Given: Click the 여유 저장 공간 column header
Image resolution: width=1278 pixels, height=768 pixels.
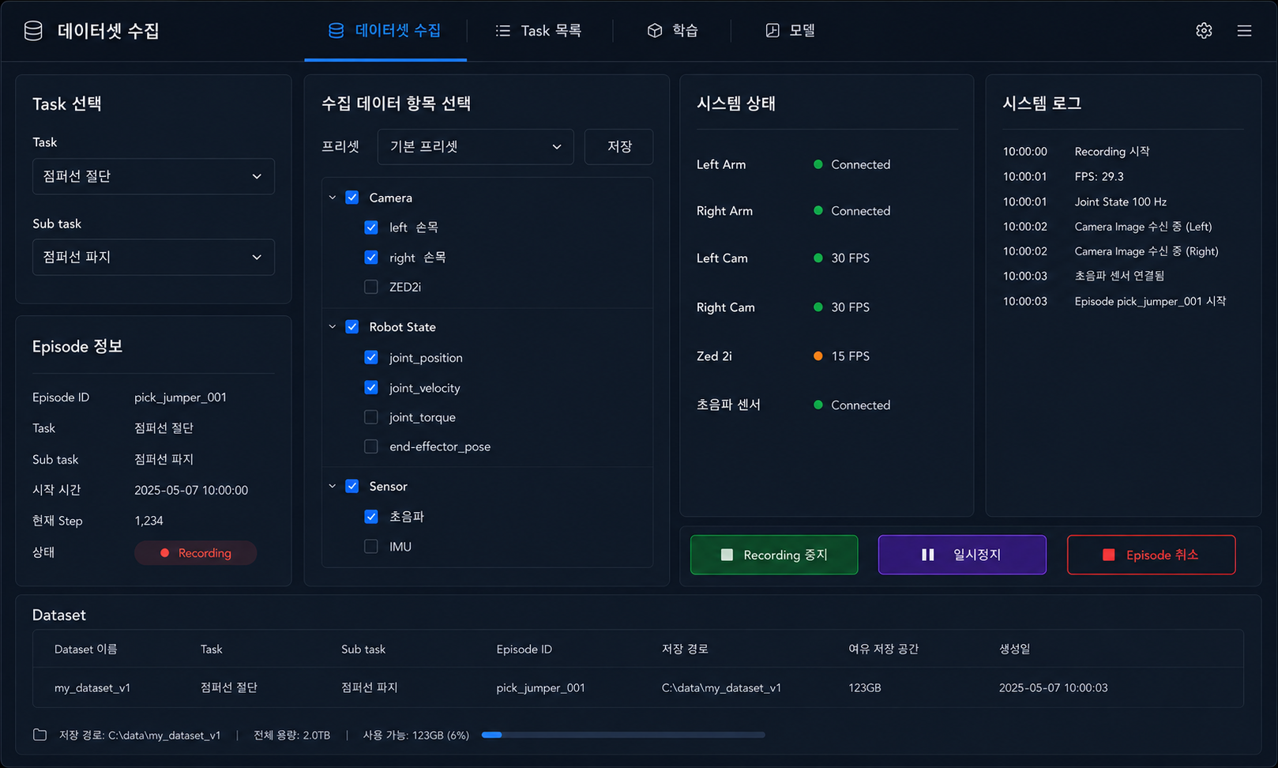Looking at the screenshot, I should coord(883,649).
